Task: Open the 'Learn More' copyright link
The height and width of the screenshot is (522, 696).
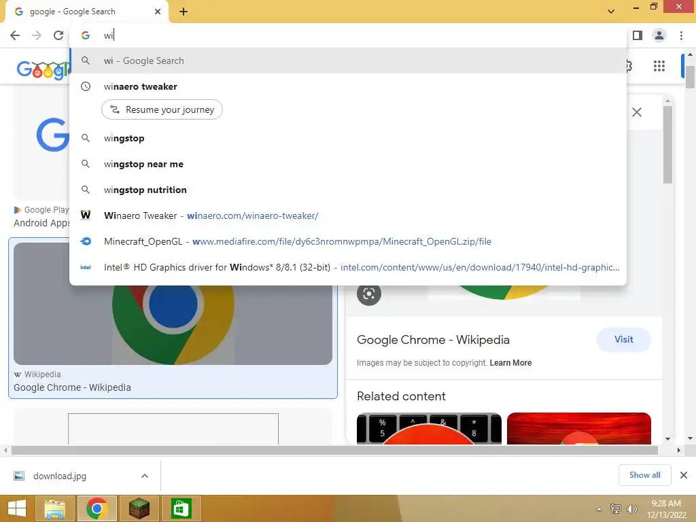Action: tap(510, 363)
